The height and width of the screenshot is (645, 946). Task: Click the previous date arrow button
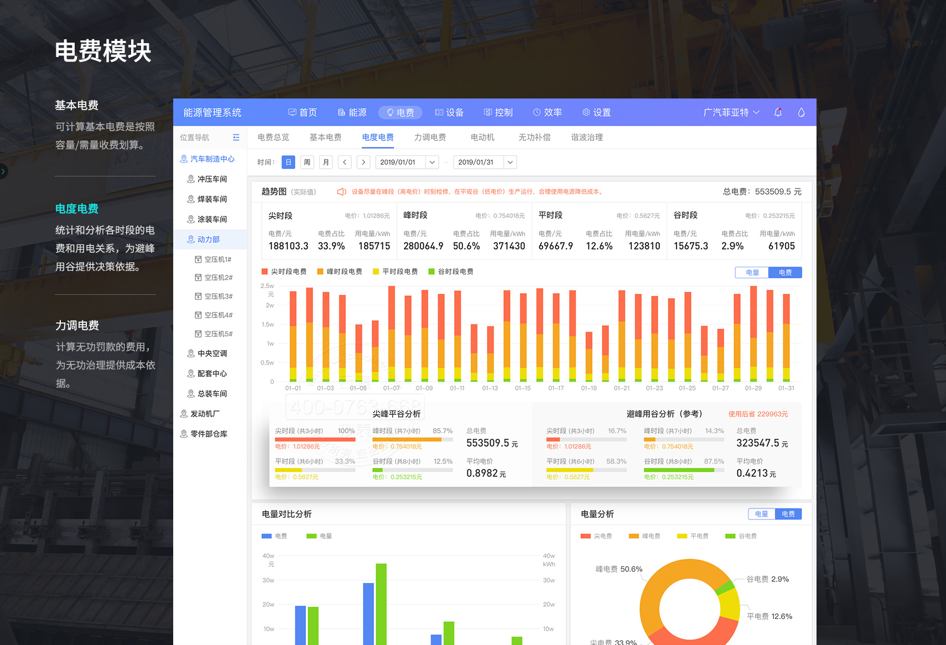pyautogui.click(x=345, y=162)
